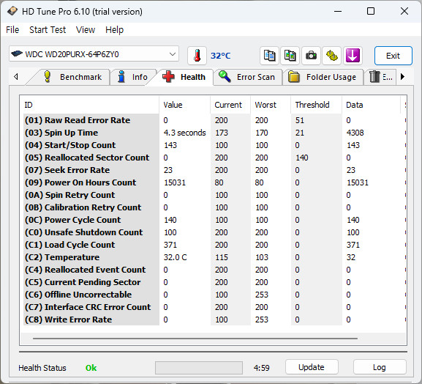
Task: Select the Spin Up Time row
Action: [214, 133]
